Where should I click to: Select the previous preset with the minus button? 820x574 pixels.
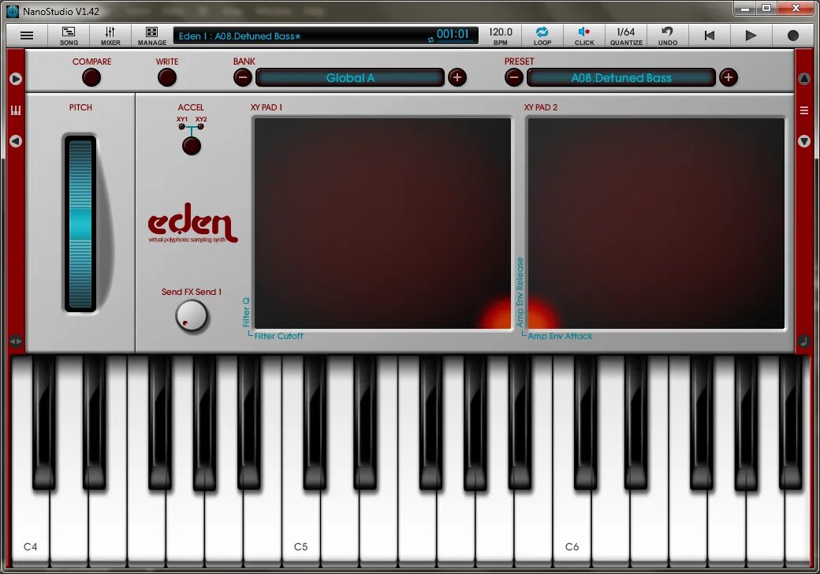tap(514, 77)
